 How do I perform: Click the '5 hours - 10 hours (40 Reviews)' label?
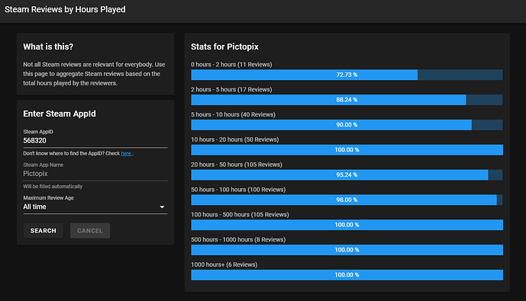[x=233, y=114]
